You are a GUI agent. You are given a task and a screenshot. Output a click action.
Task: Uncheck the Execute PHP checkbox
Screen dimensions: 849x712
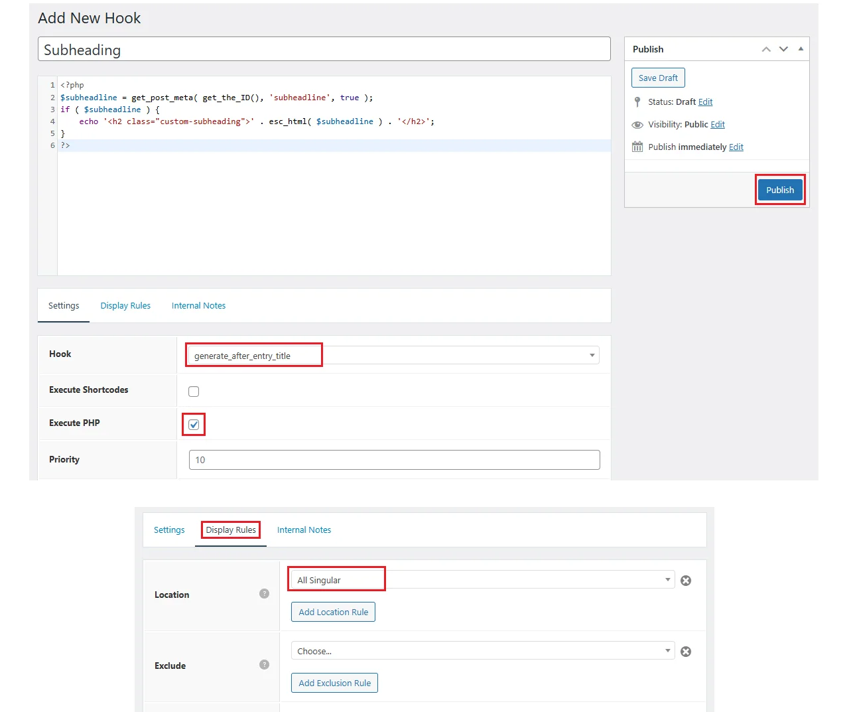point(194,425)
